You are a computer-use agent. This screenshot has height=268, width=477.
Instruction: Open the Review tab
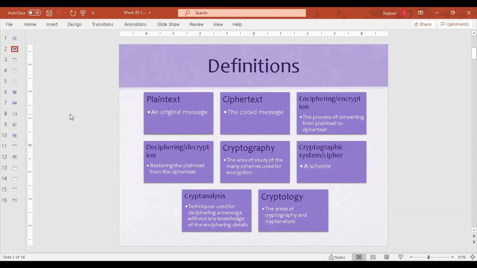pos(196,24)
